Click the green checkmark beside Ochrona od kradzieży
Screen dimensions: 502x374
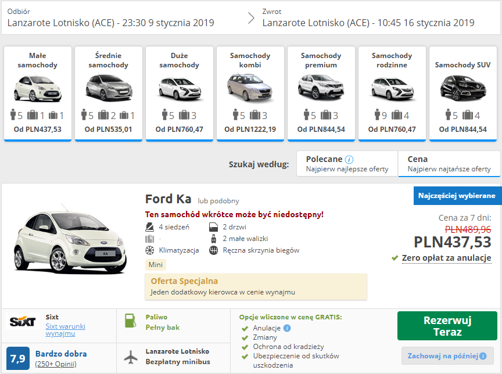[x=245, y=347]
